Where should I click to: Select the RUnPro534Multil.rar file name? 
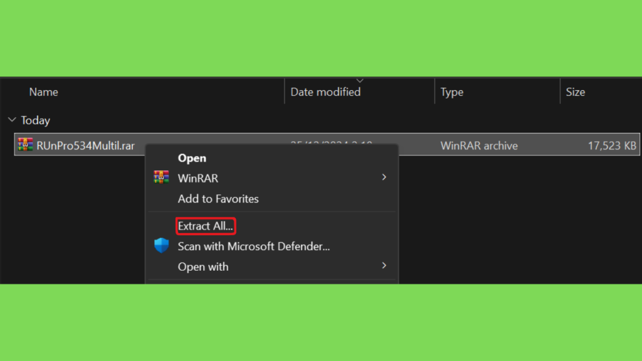(85, 145)
